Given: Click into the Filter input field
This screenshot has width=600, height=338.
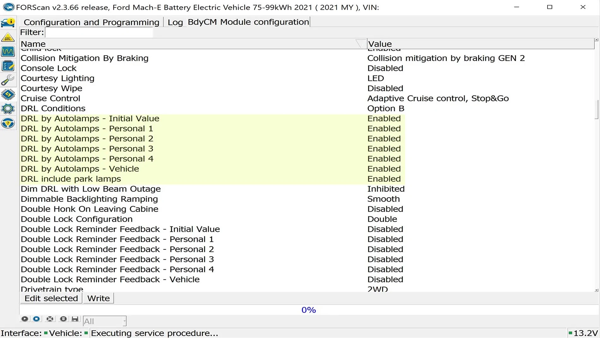Looking at the screenshot, I should point(99,32).
